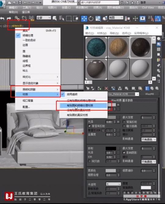Click the red X Reset Map/Material icon
The image size is (165, 204).
click(106, 88)
